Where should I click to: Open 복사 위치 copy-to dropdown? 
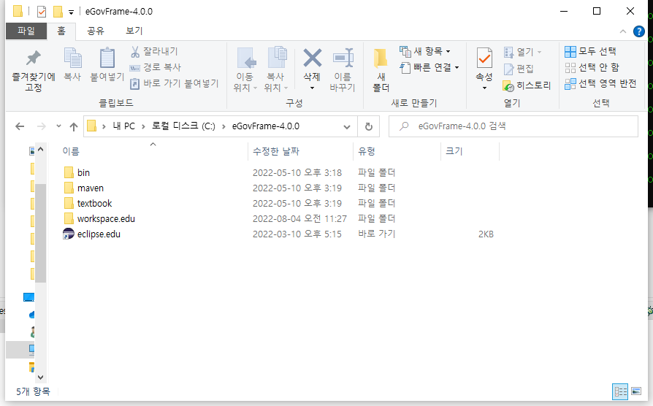[275, 69]
